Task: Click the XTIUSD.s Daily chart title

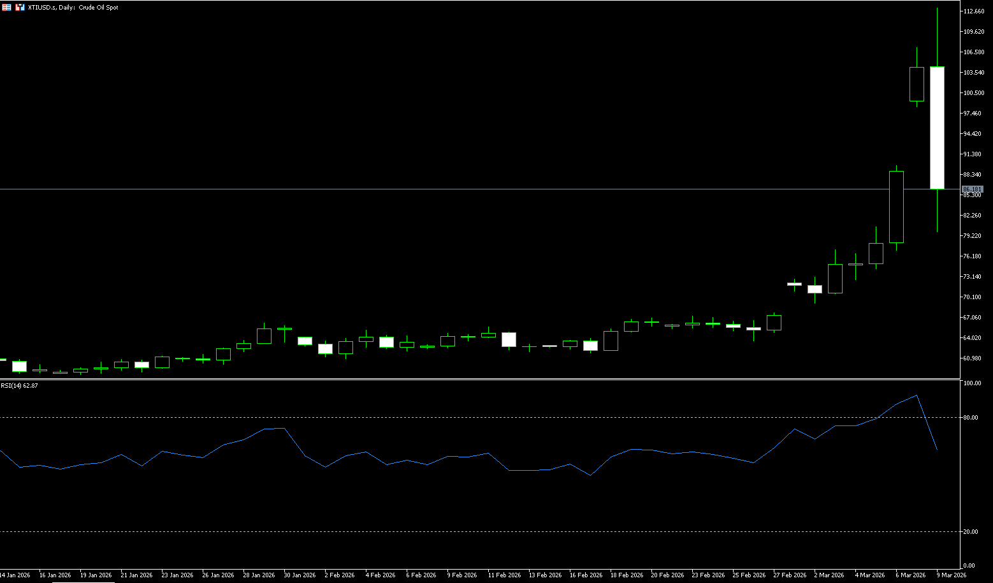Action: coord(73,8)
